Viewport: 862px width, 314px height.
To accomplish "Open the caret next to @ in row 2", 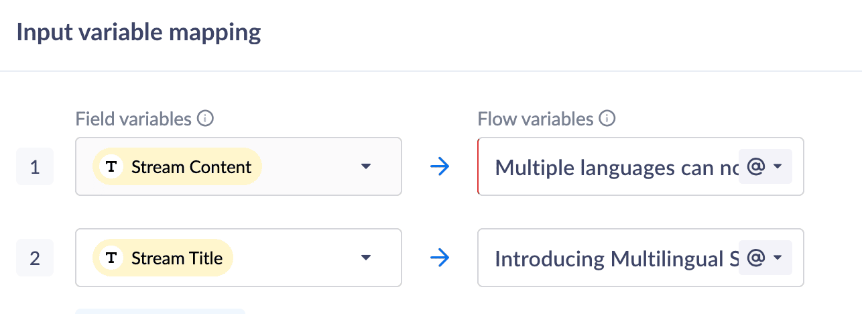I will point(778,258).
